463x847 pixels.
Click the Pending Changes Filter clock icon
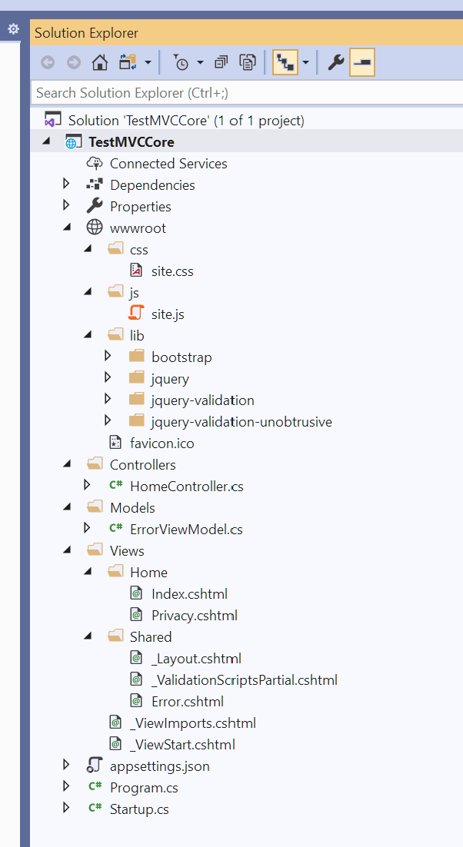pos(183,61)
